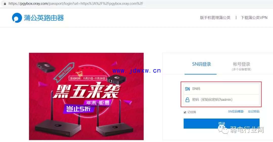Click the browser address bar lock icon

tap(5, 4)
